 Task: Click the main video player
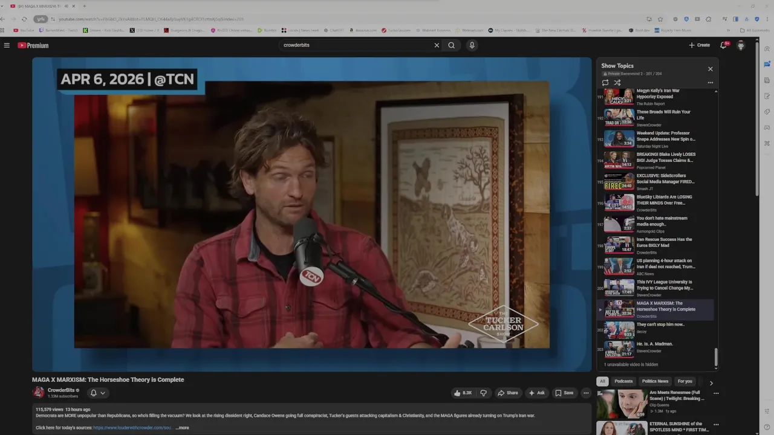tap(312, 214)
